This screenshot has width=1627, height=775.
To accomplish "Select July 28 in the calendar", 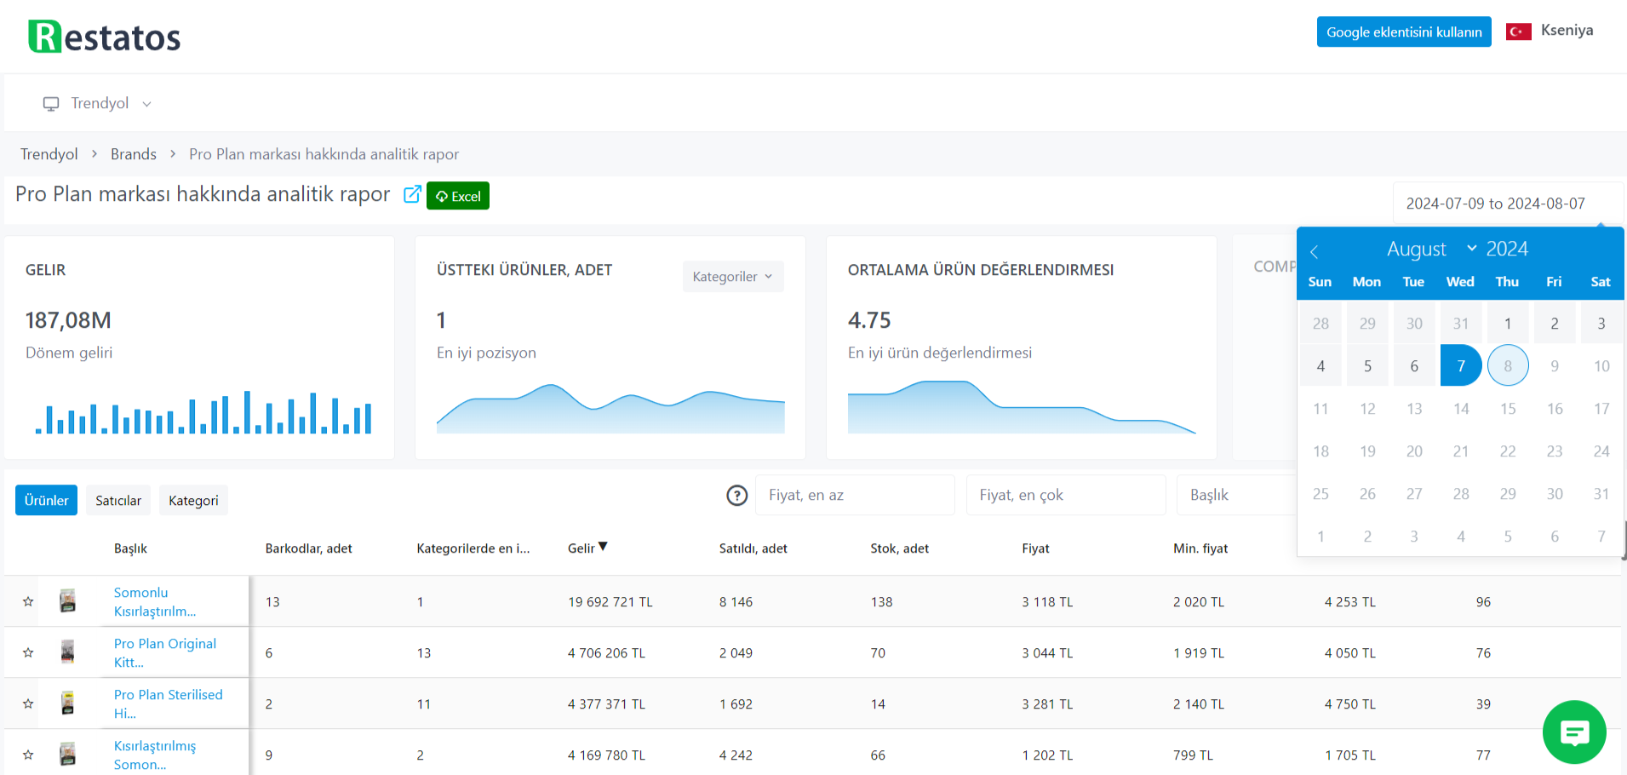I will point(1321,323).
